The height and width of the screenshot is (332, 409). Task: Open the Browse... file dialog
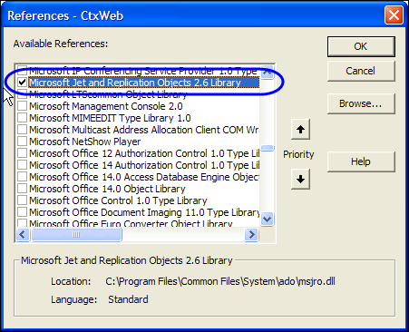pos(361,103)
